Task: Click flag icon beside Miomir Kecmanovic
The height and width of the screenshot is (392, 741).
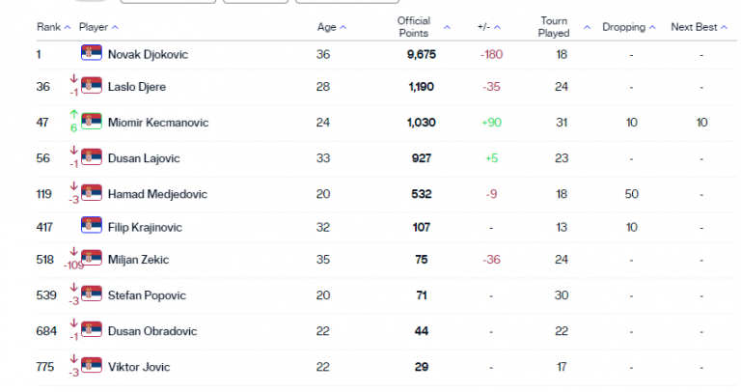Action: 92,122
